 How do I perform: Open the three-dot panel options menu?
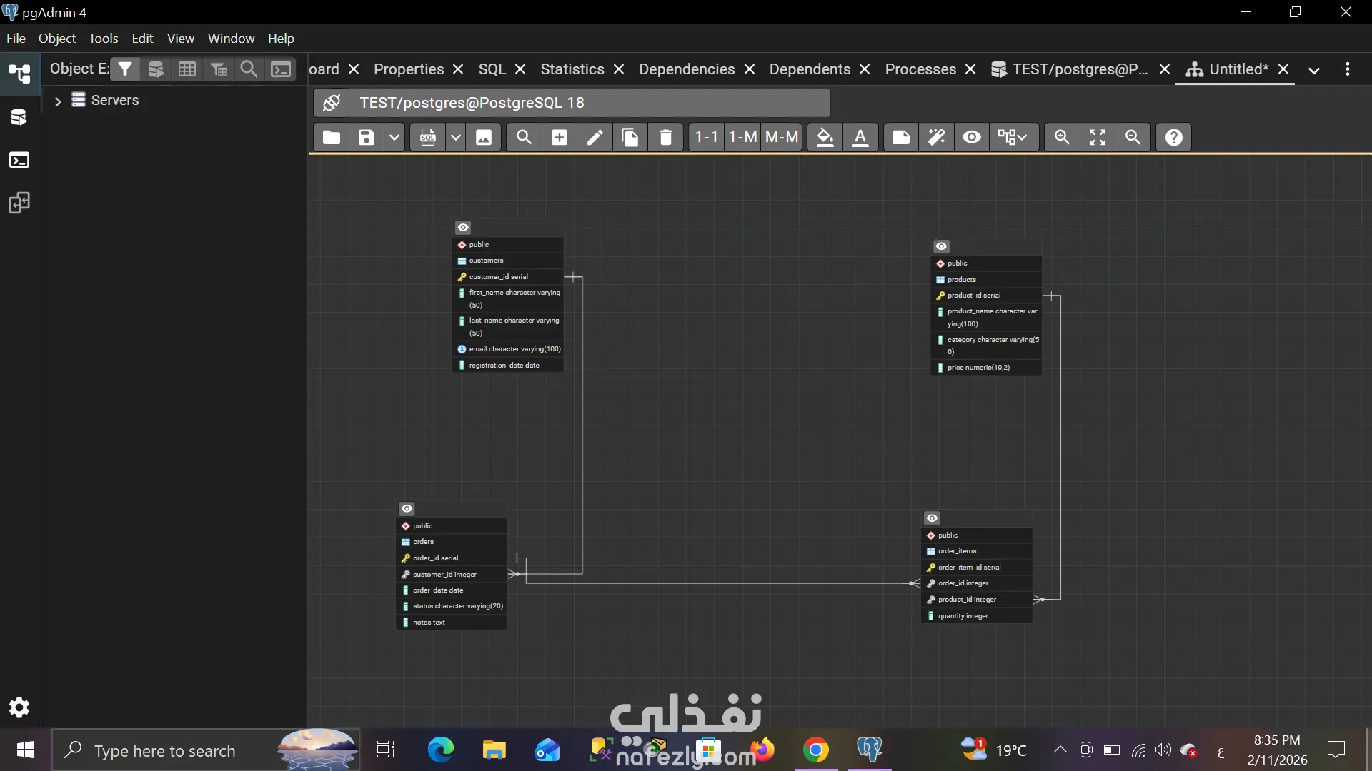[x=1348, y=69]
